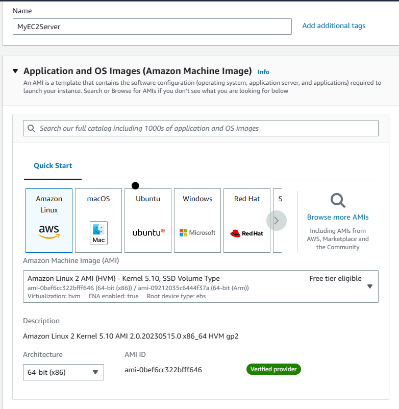
Task: Open the Add additional tags link
Action: tap(334, 26)
